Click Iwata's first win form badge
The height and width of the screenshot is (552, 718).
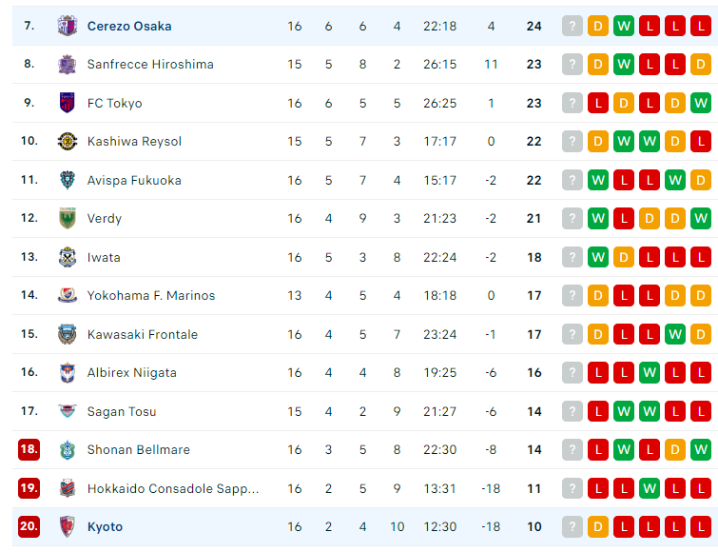coord(598,257)
